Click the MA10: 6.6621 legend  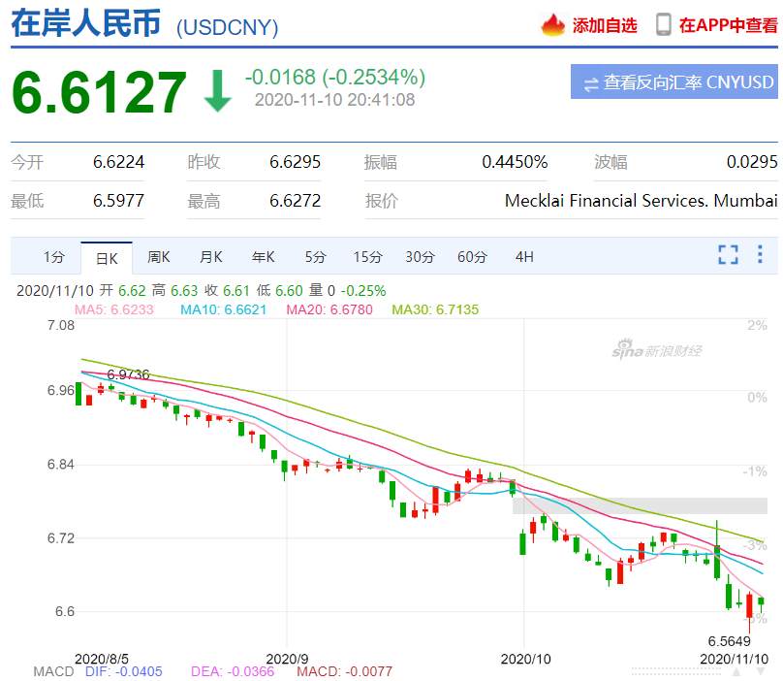pyautogui.click(x=224, y=309)
